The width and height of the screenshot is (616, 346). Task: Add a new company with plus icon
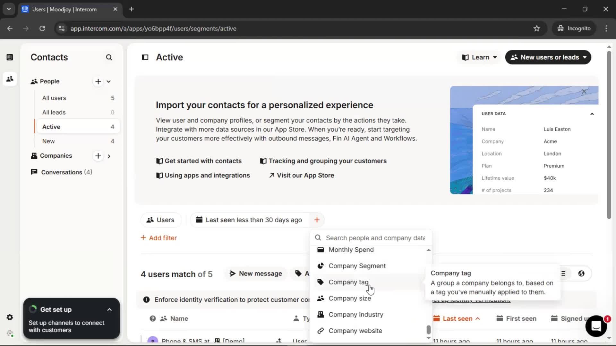pyautogui.click(x=98, y=156)
